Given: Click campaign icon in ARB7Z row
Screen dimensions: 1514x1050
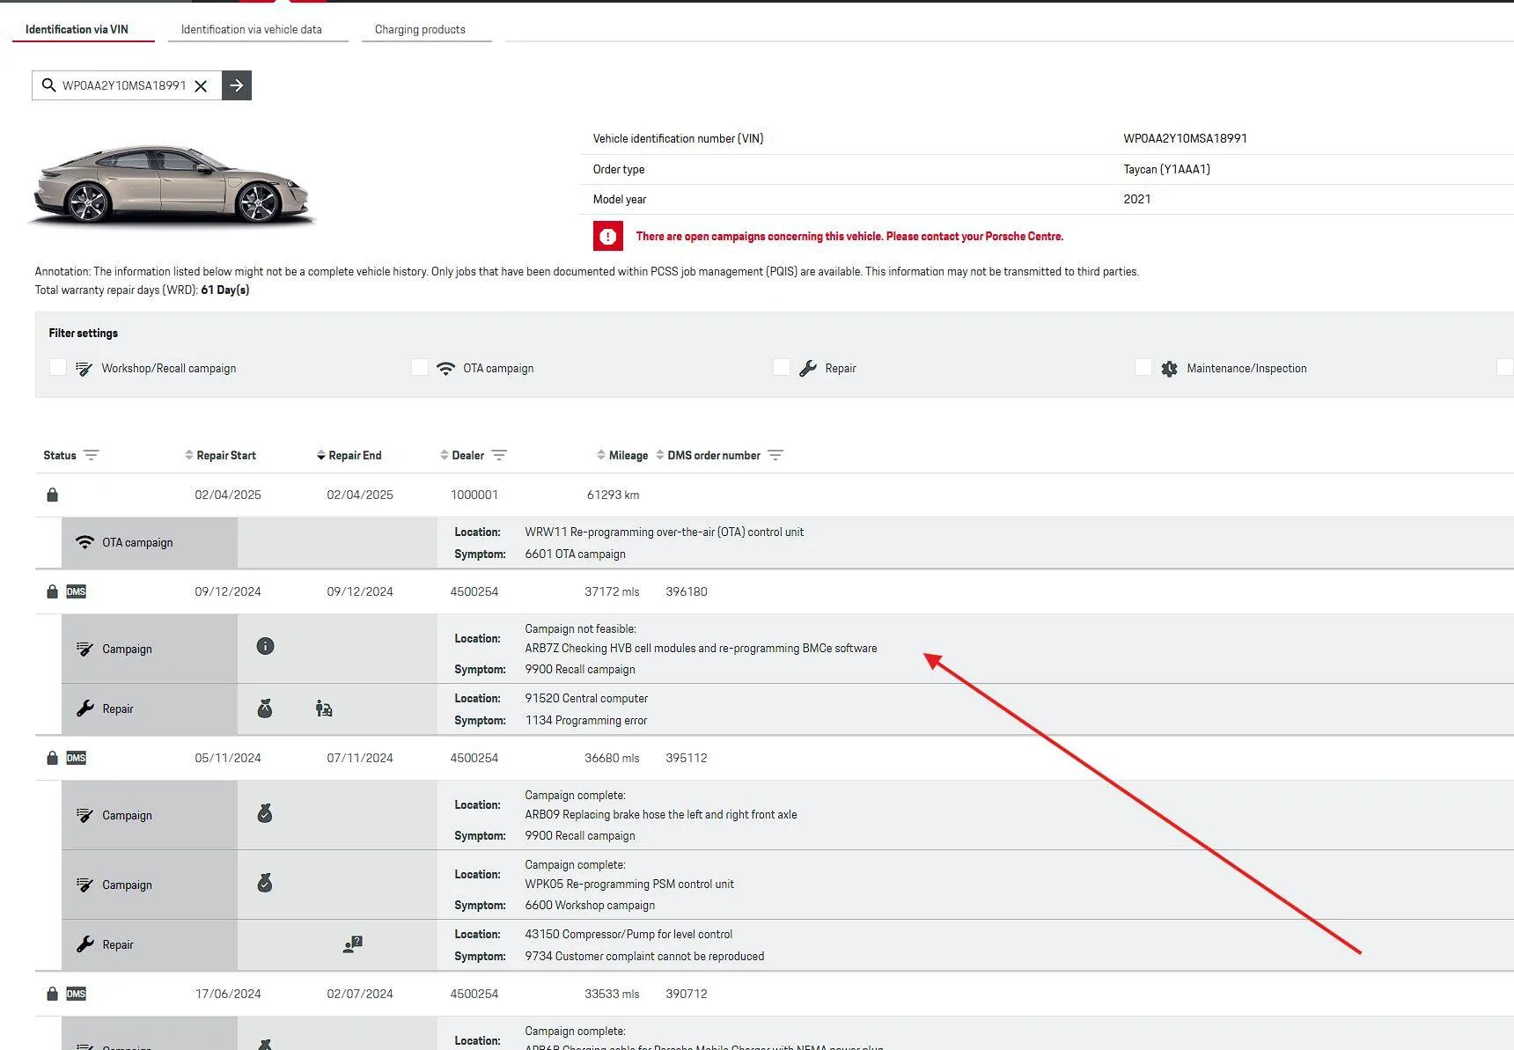Looking at the screenshot, I should 85,649.
